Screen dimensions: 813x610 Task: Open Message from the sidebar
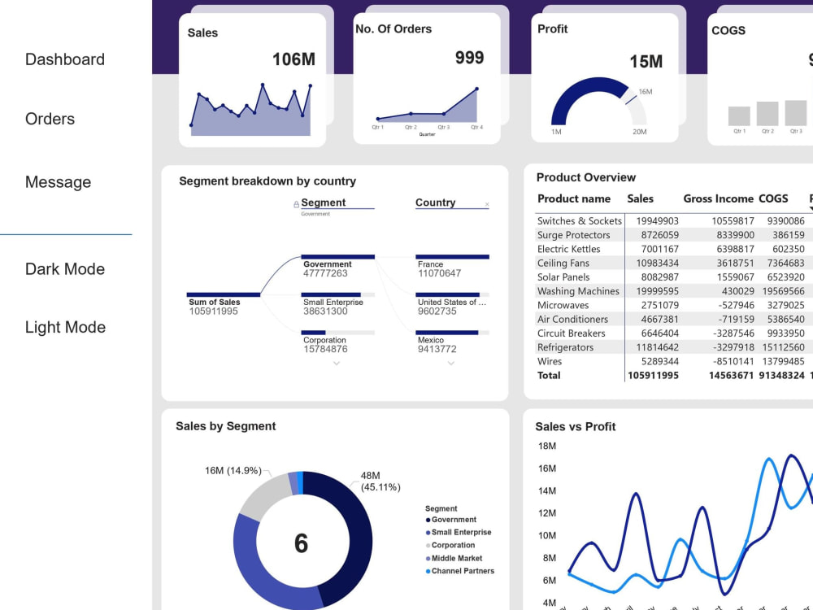click(x=58, y=182)
